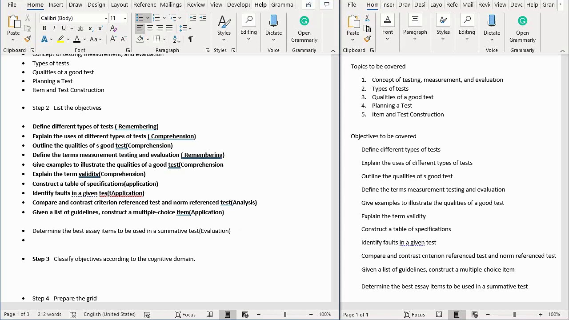Click Cut scissors icon in right window
This screenshot has width=569, height=320.
367,18
